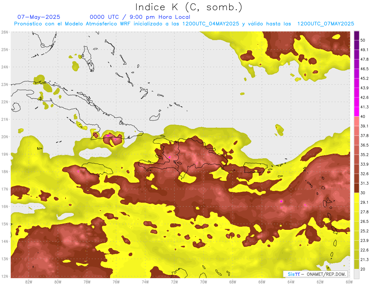
Task: Click the '29.1' colorbar label
Action: point(365,202)
